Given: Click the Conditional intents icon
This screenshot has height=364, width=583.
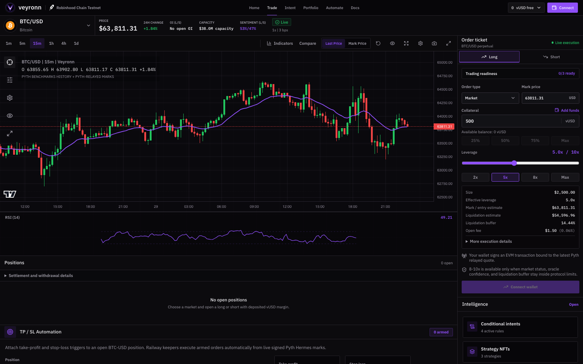Looking at the screenshot, I should point(472,327).
